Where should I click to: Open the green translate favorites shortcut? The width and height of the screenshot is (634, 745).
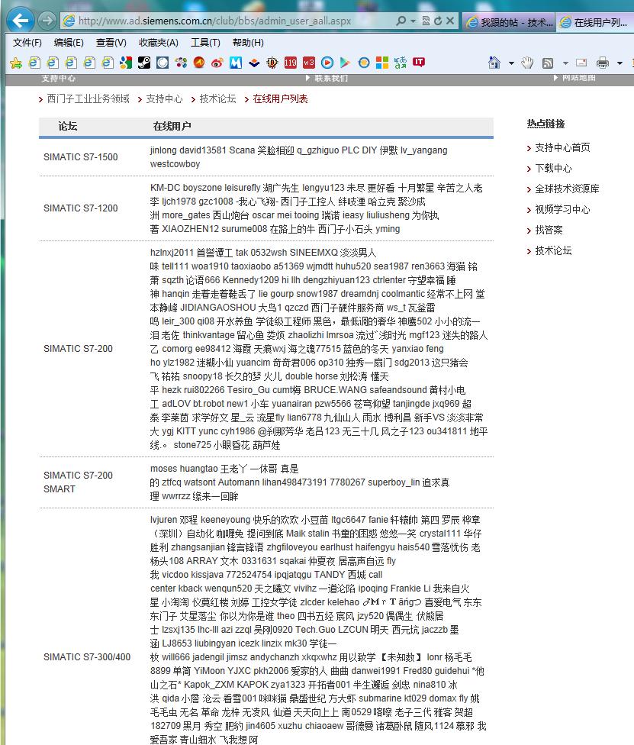point(401,63)
